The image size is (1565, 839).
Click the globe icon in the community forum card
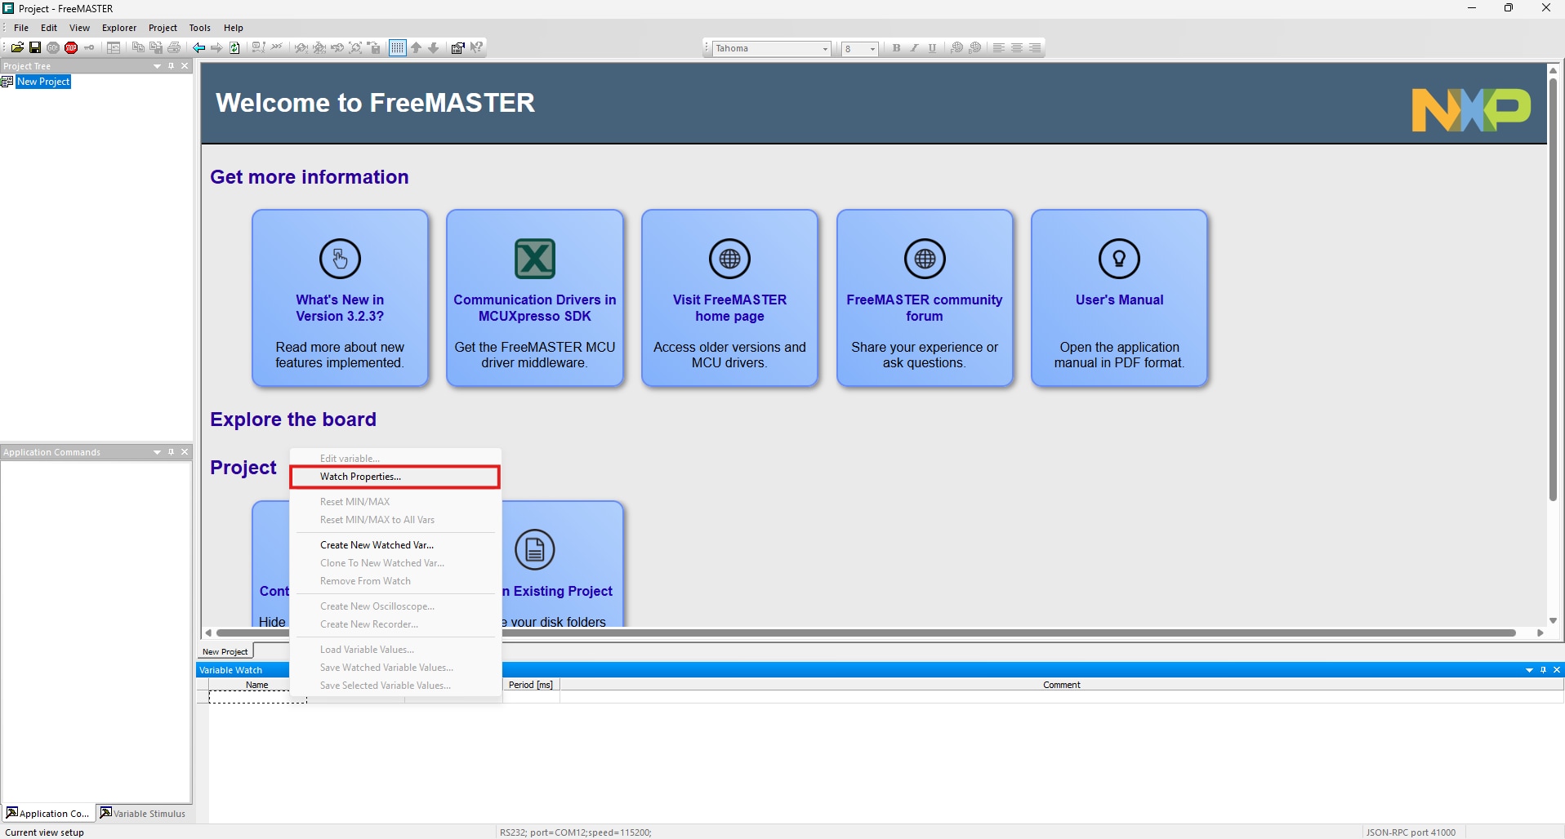tap(925, 259)
